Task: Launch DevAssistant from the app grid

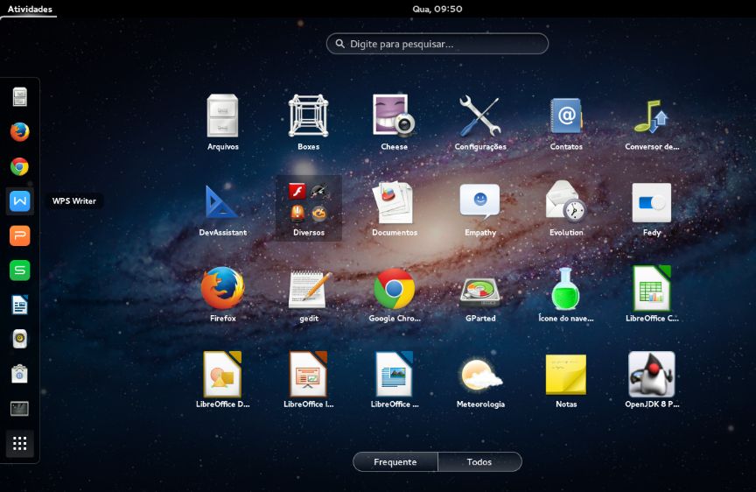Action: pos(222,208)
